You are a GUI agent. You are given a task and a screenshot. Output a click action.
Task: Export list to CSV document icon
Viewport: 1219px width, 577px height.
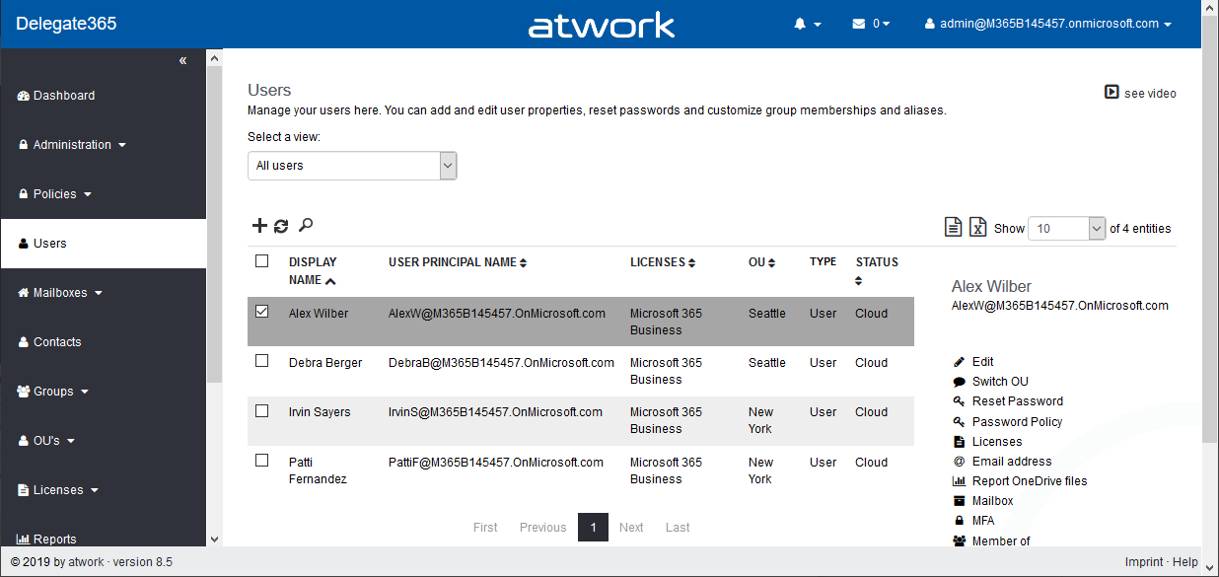tap(954, 227)
